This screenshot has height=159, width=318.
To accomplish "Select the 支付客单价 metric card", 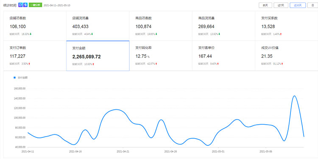I will click(x=223, y=56).
